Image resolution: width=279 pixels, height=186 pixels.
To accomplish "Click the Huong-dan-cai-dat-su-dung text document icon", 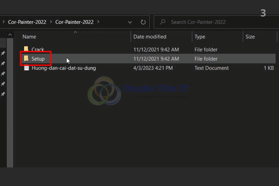I will (26, 68).
